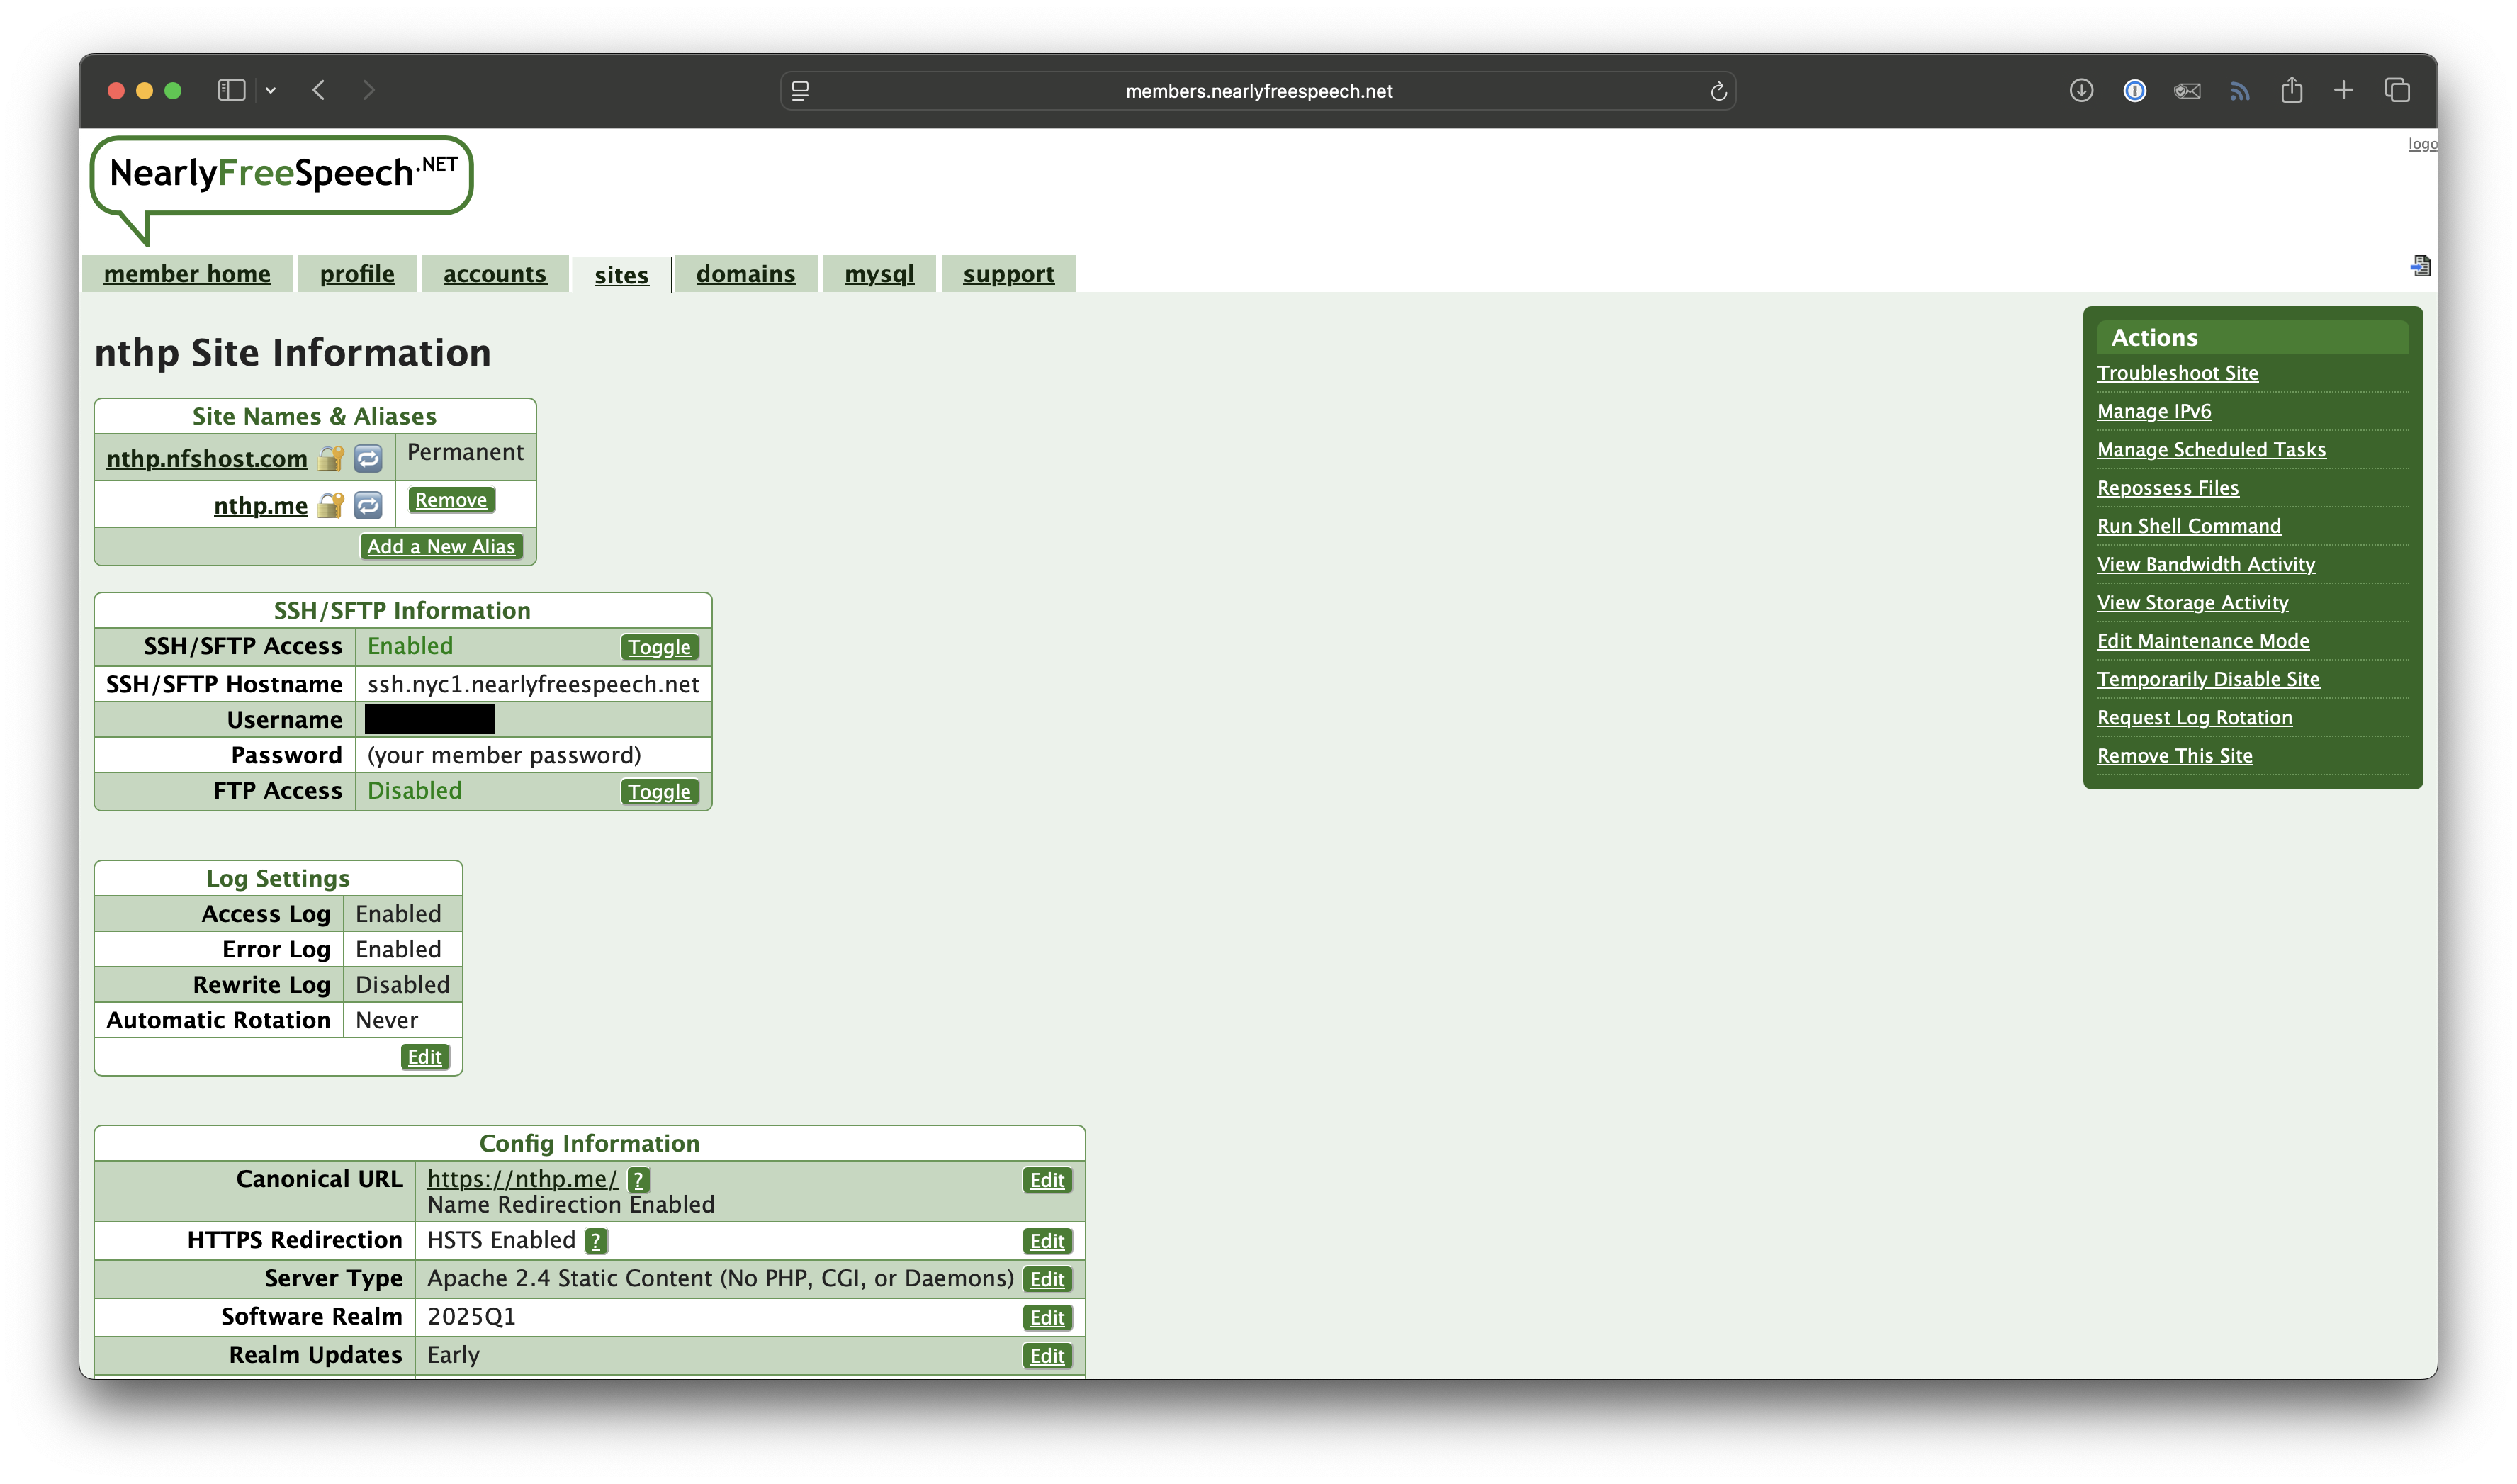
Task: Open the Run Shell Command action link
Action: pos(2188,526)
